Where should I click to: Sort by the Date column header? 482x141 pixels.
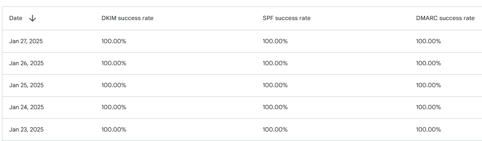tap(16, 18)
